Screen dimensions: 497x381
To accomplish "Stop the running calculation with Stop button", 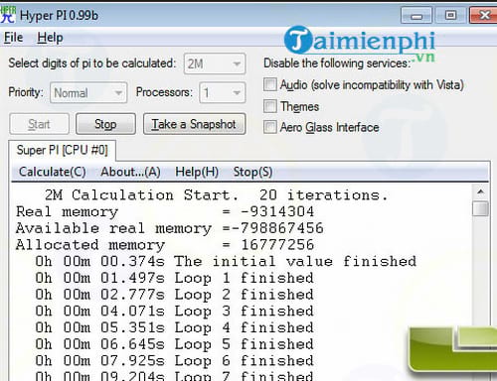I will tap(105, 124).
